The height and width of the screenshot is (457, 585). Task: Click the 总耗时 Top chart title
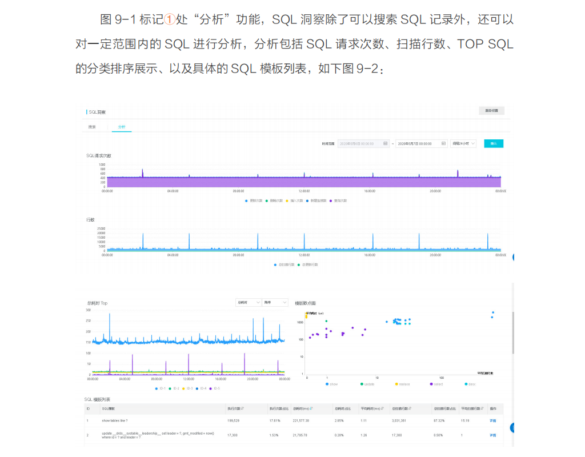pyautogui.click(x=97, y=303)
